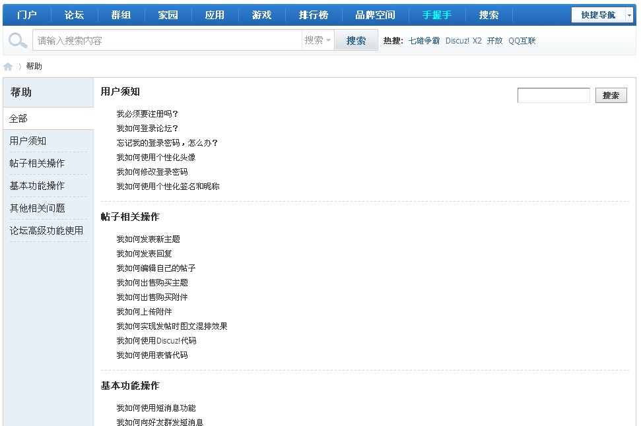Open FAQ 我如何向好友群发短消息
The height and width of the screenshot is (426, 641).
[160, 422]
